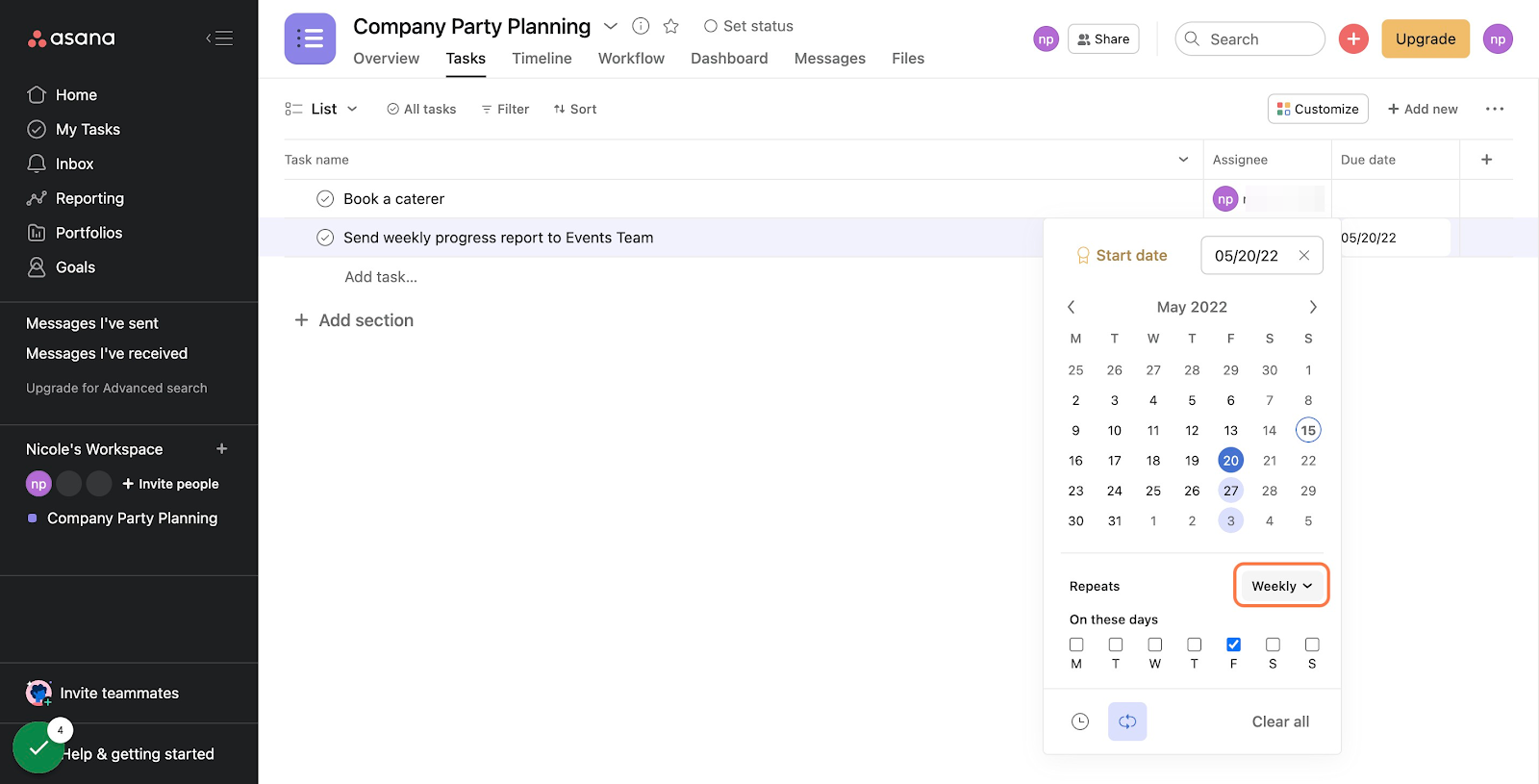
Task: Expand the project title dropdown arrow
Action: (611, 26)
